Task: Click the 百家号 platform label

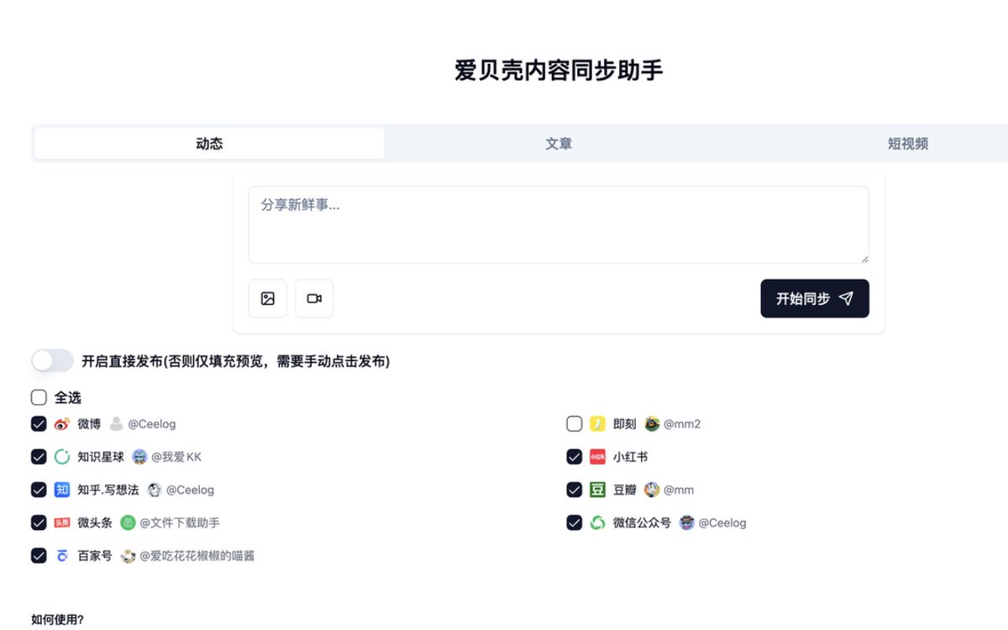Action: (x=95, y=555)
